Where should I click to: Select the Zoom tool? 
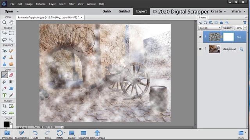[4, 23]
